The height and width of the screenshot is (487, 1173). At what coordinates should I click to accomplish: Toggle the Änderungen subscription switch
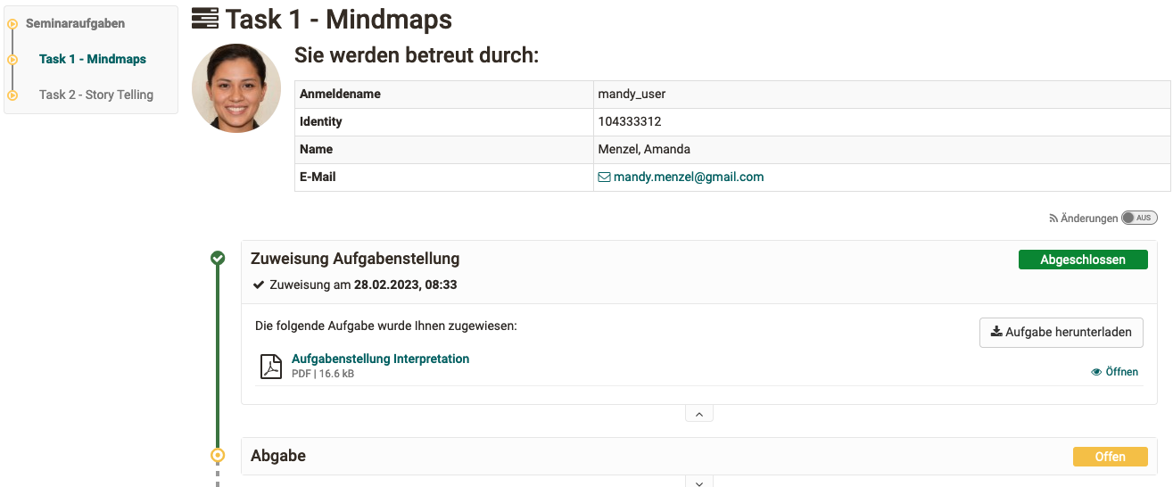click(x=1139, y=219)
